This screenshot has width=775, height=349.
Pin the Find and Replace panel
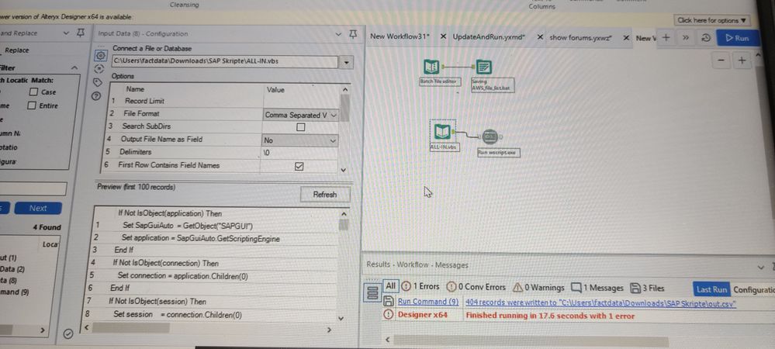point(81,33)
